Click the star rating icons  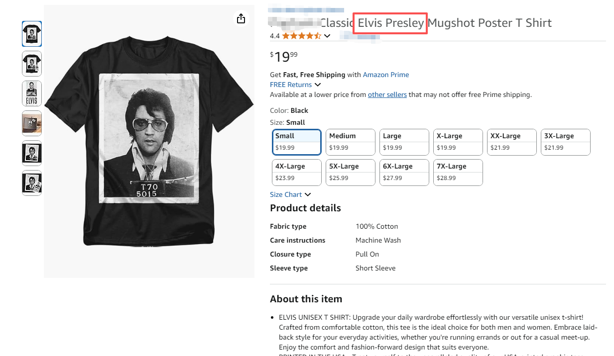tap(301, 36)
